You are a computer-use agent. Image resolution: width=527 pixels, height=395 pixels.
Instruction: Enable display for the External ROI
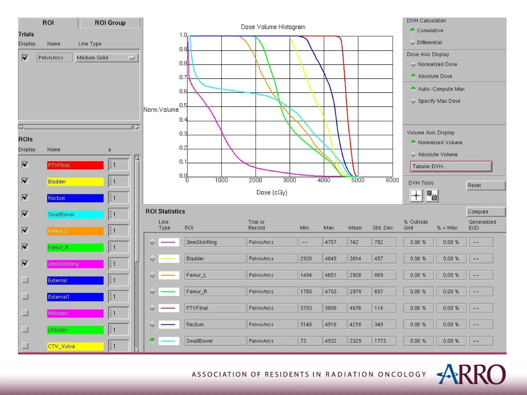click(x=25, y=280)
